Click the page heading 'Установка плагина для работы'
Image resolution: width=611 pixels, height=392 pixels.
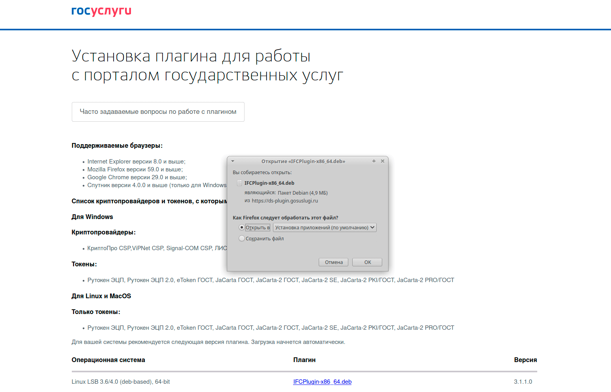pos(191,56)
